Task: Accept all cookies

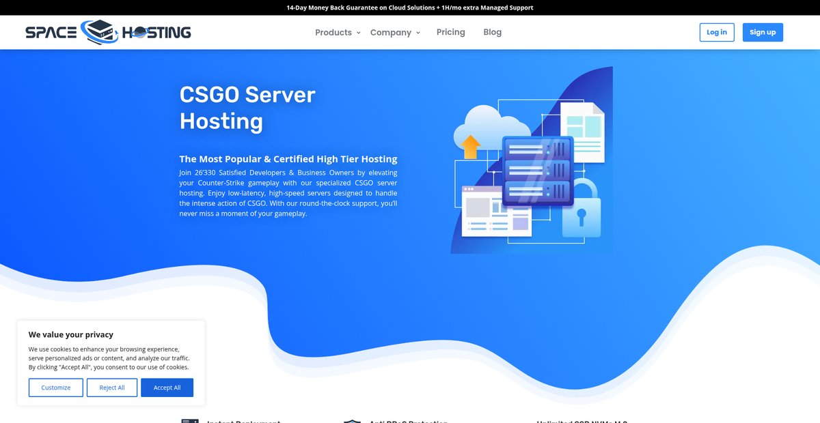Action: 167,388
